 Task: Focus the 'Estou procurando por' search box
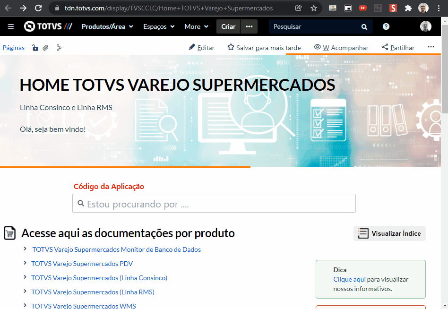(214, 203)
